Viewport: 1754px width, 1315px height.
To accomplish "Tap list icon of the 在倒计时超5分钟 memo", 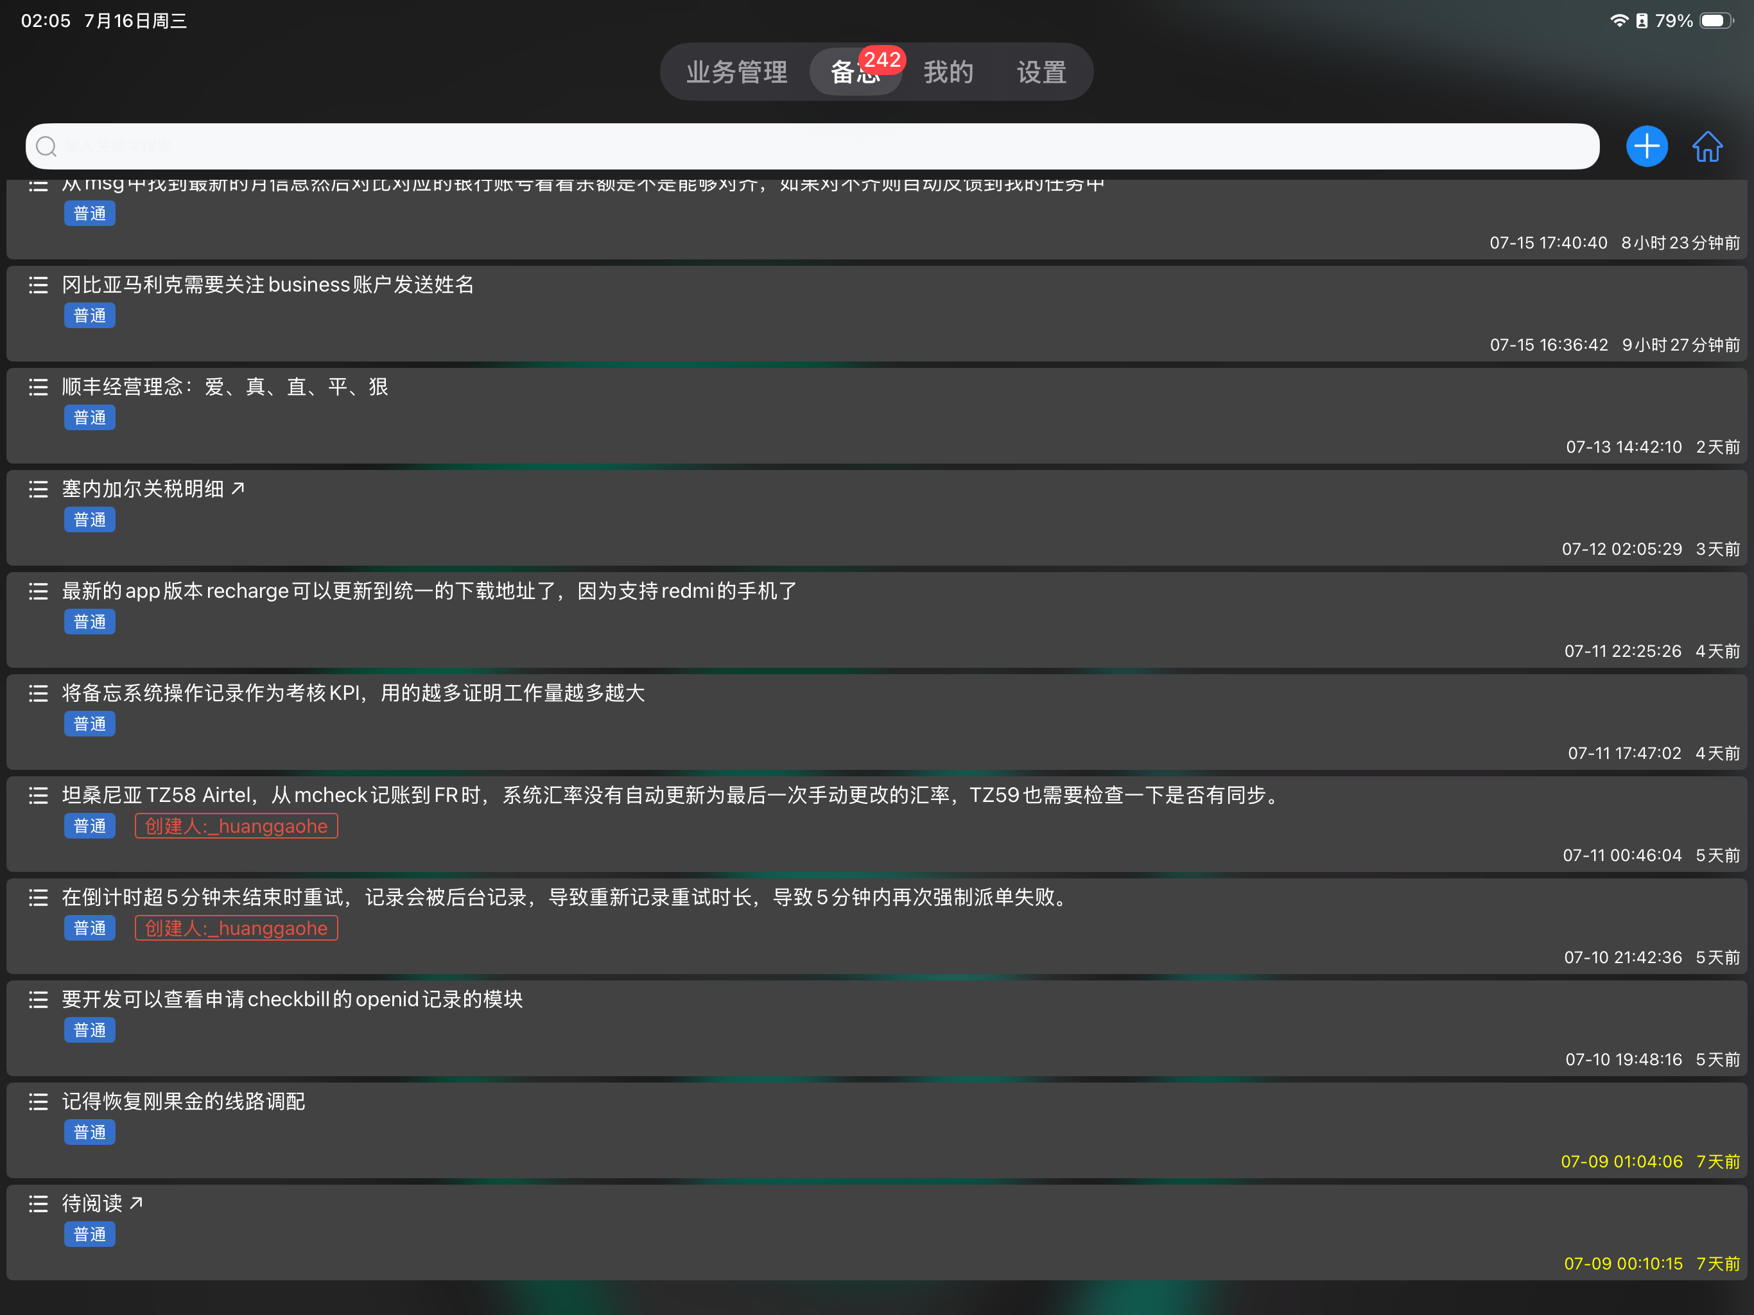I will (x=38, y=897).
